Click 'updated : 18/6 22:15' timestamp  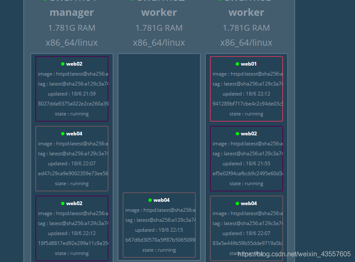[x=159, y=230]
